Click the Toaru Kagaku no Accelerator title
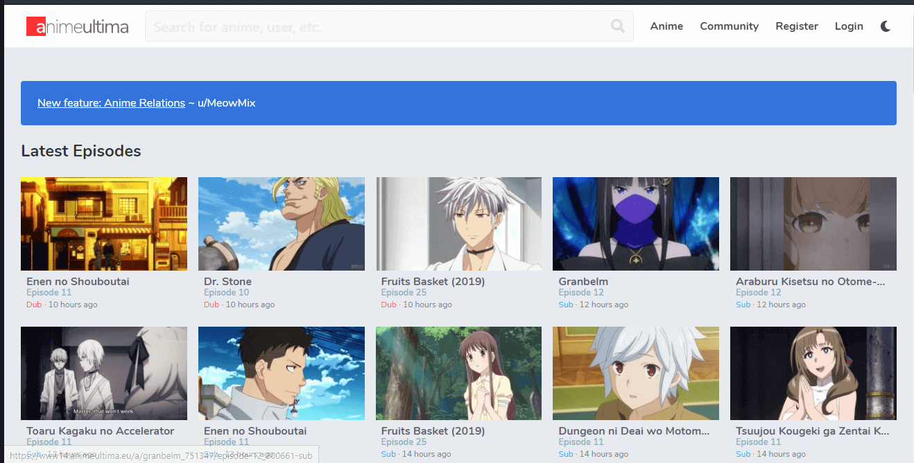This screenshot has width=914, height=463. tap(100, 431)
